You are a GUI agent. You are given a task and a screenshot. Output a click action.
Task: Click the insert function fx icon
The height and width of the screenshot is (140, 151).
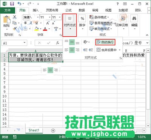pos(57,43)
